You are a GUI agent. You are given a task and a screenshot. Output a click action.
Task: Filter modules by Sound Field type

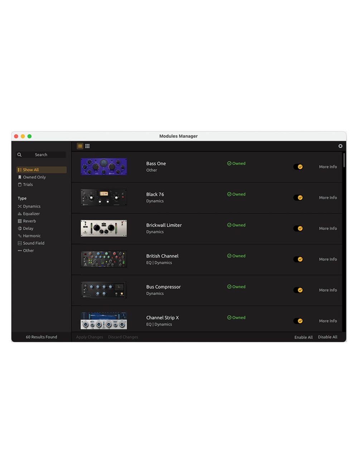[x=34, y=243]
